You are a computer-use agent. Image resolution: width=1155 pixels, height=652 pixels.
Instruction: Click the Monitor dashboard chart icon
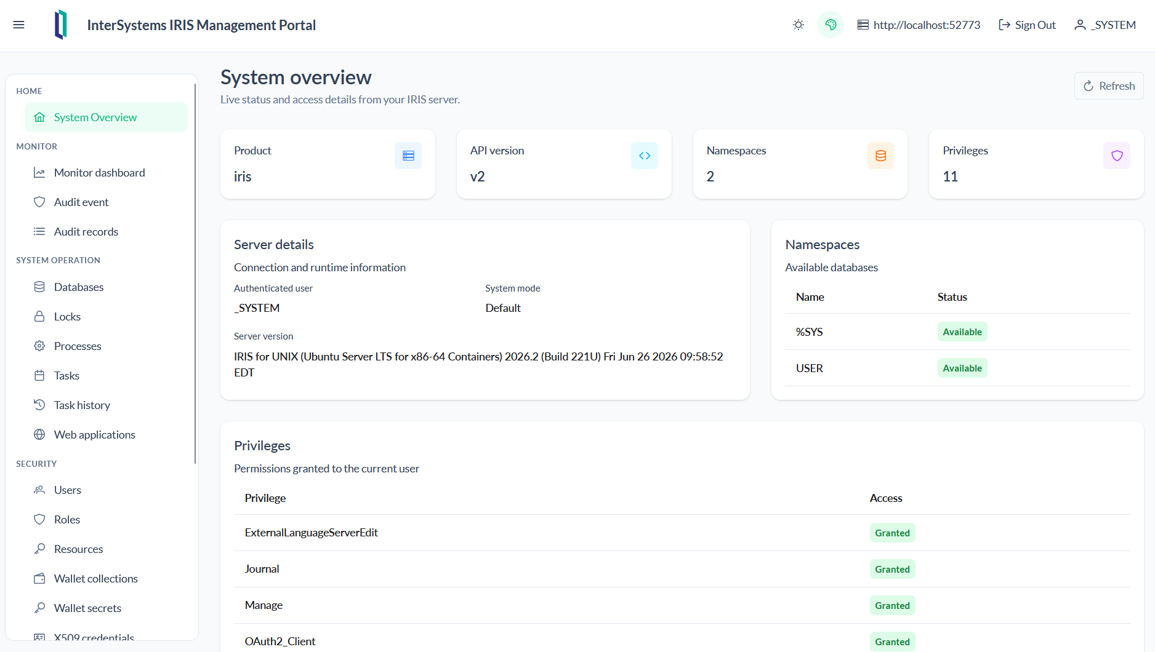39,172
